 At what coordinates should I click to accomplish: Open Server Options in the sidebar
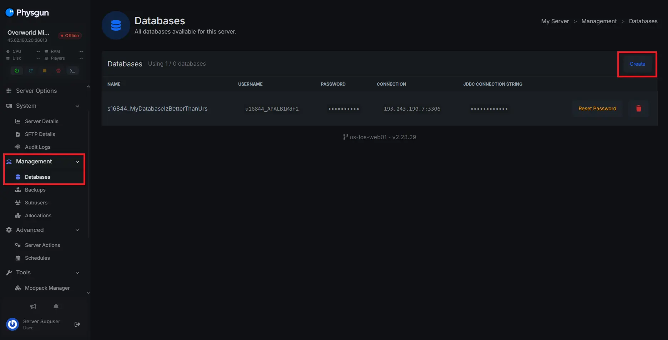coord(36,91)
